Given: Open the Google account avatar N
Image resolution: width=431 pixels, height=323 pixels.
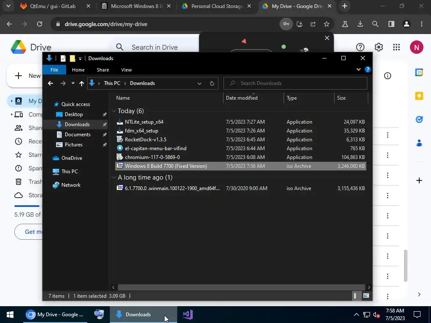Looking at the screenshot, I should (416, 47).
